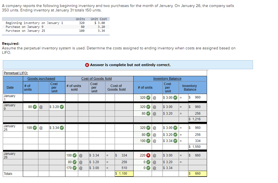Click the check beside $3.20 in January 25 inventory balance

click(x=175, y=135)
